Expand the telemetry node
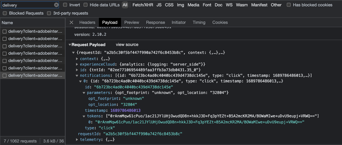Image resolution: width=342 pixels, height=145 pixels. [77, 140]
